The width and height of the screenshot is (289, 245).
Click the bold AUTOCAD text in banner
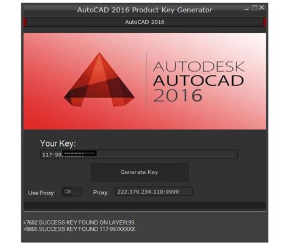(x=199, y=81)
